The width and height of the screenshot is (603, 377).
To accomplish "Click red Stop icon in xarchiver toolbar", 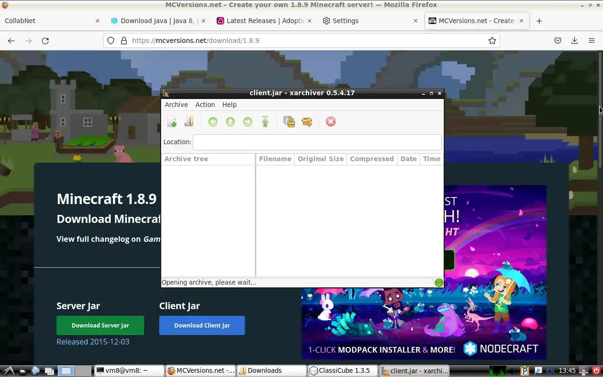I will tap(331, 122).
